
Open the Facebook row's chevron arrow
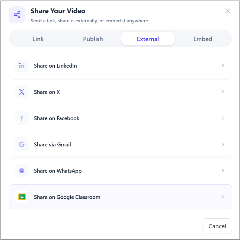(223, 118)
